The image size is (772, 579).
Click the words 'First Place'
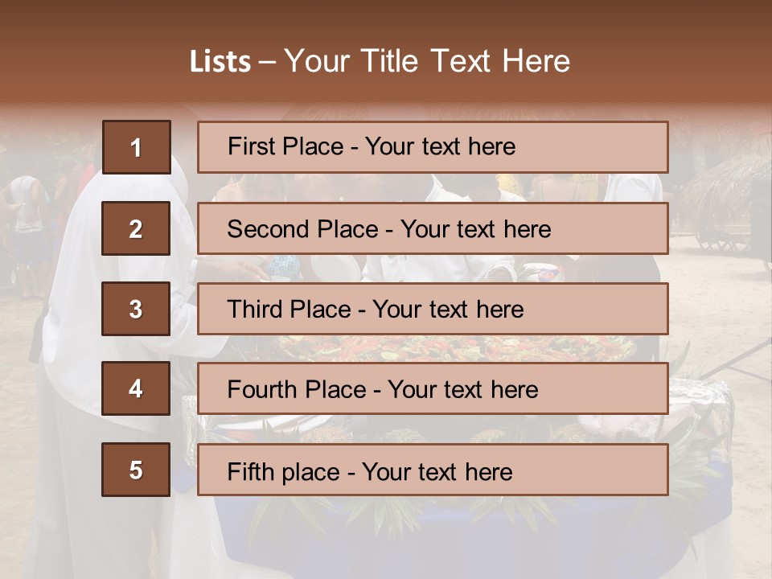285,146
